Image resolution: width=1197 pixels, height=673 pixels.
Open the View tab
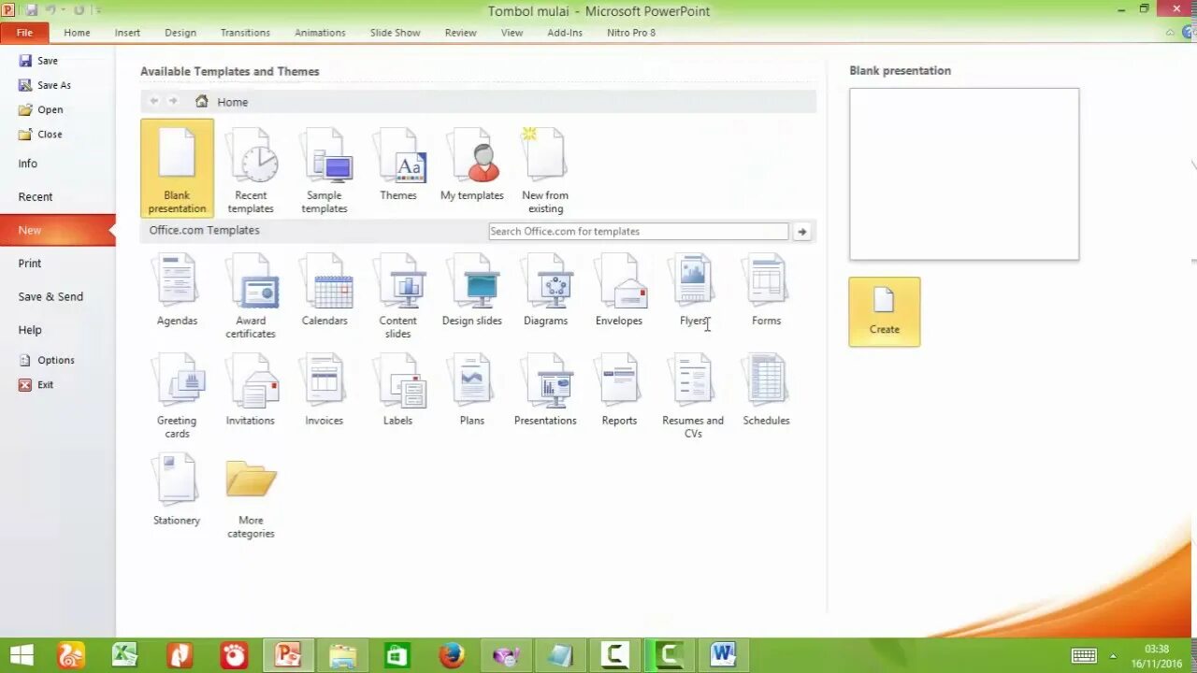[512, 33]
